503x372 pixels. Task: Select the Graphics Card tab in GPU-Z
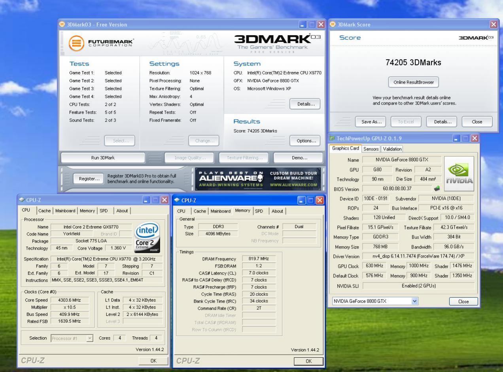click(x=346, y=148)
